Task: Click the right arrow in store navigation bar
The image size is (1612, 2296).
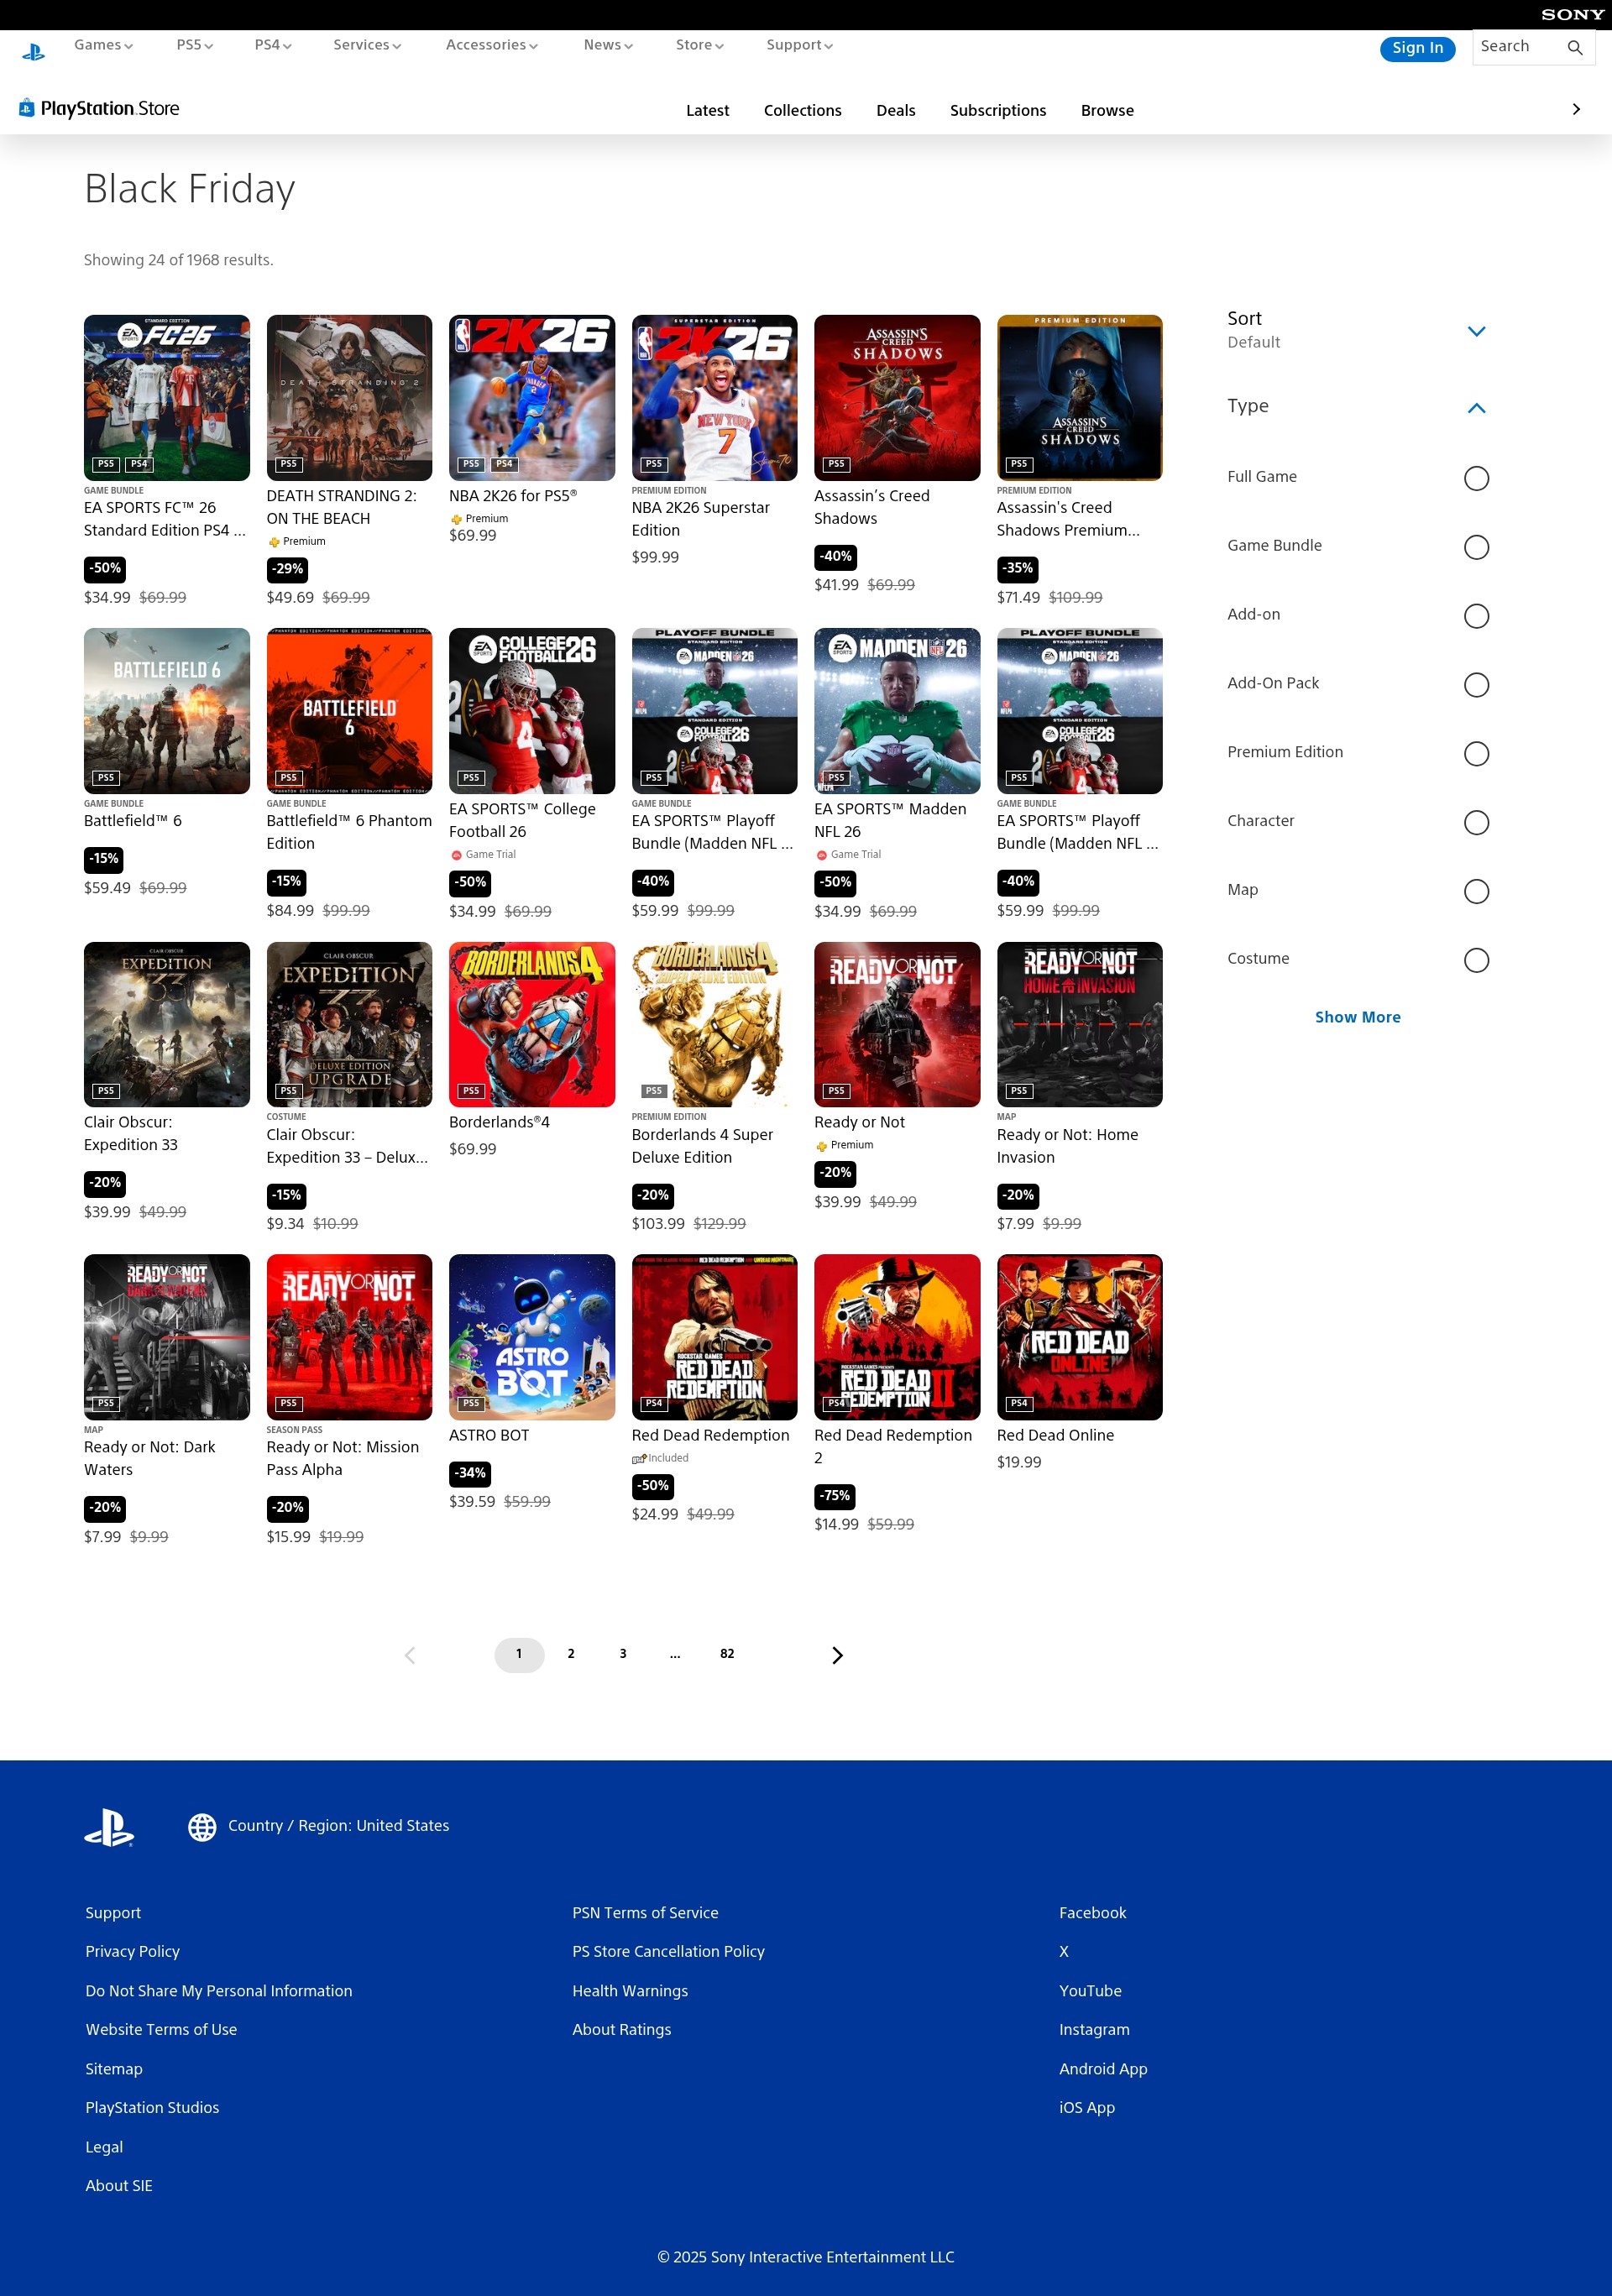Action: (x=1576, y=109)
